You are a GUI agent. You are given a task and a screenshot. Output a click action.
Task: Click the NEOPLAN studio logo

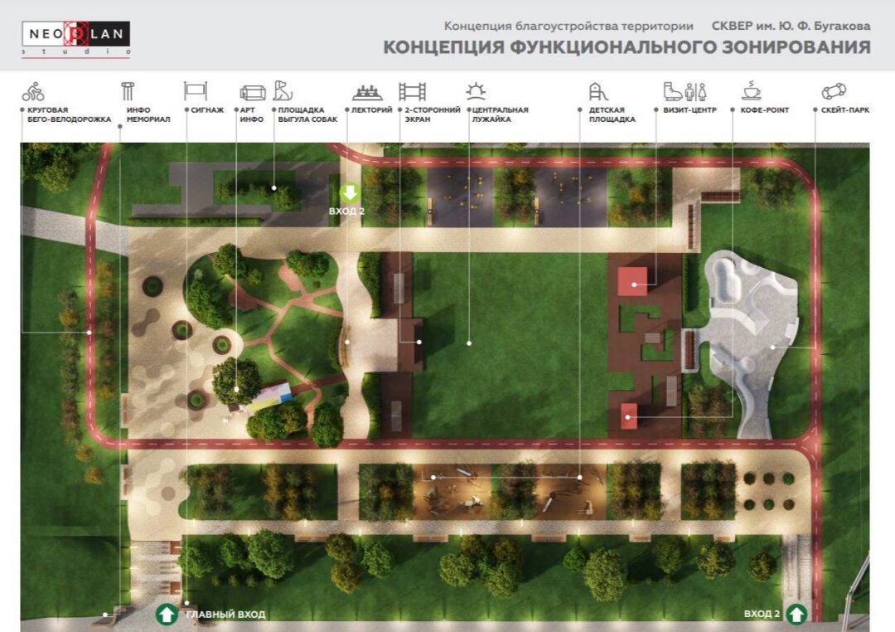(76, 38)
